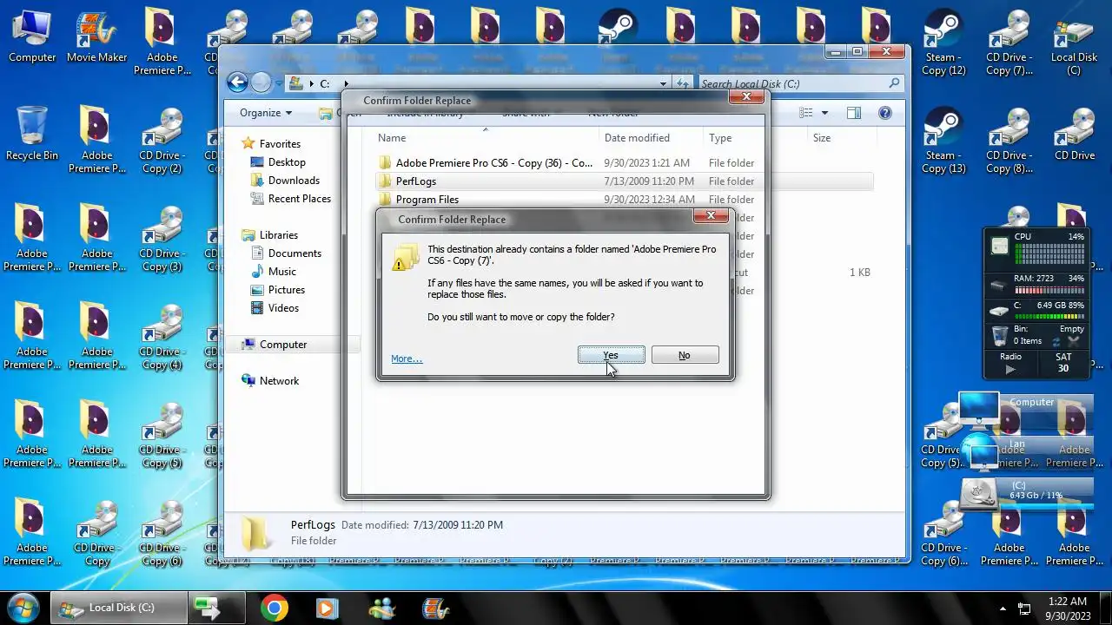This screenshot has height=625, width=1112.
Task: Change your view icon in explorer toolbar
Action: [806, 113]
